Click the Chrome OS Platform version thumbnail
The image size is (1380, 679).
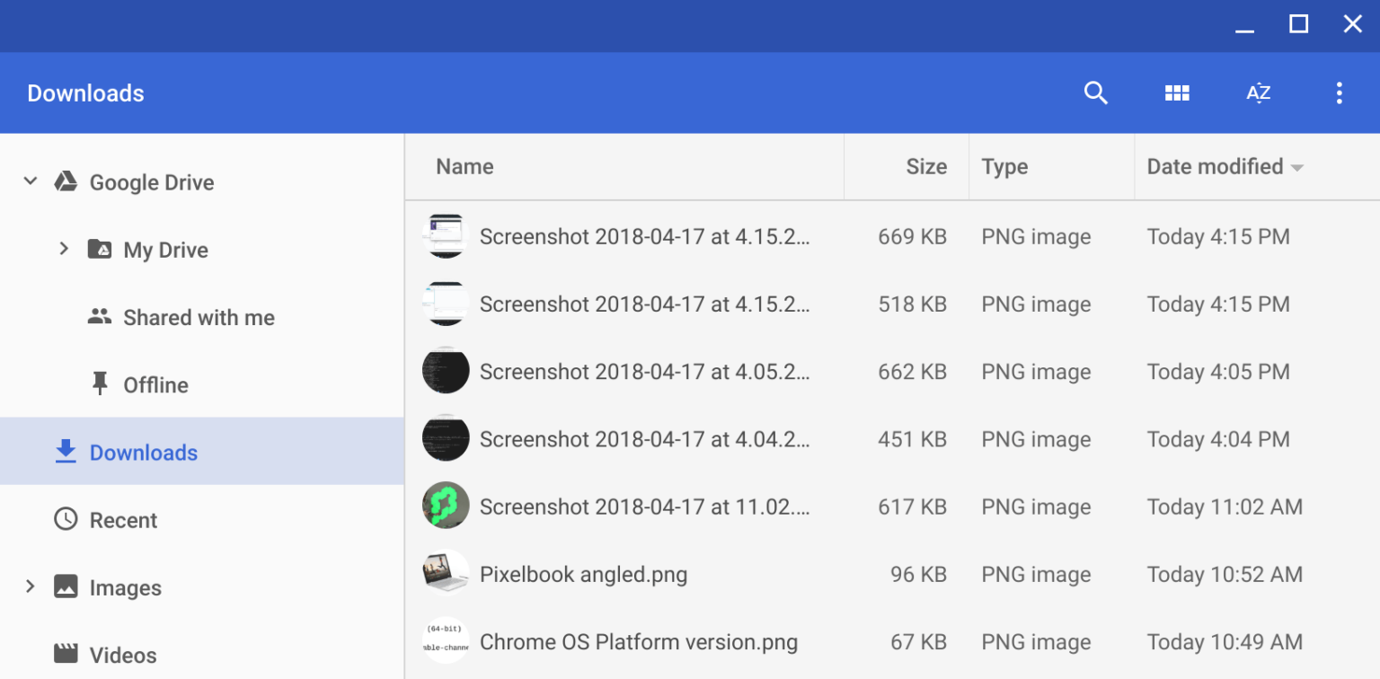coord(446,641)
